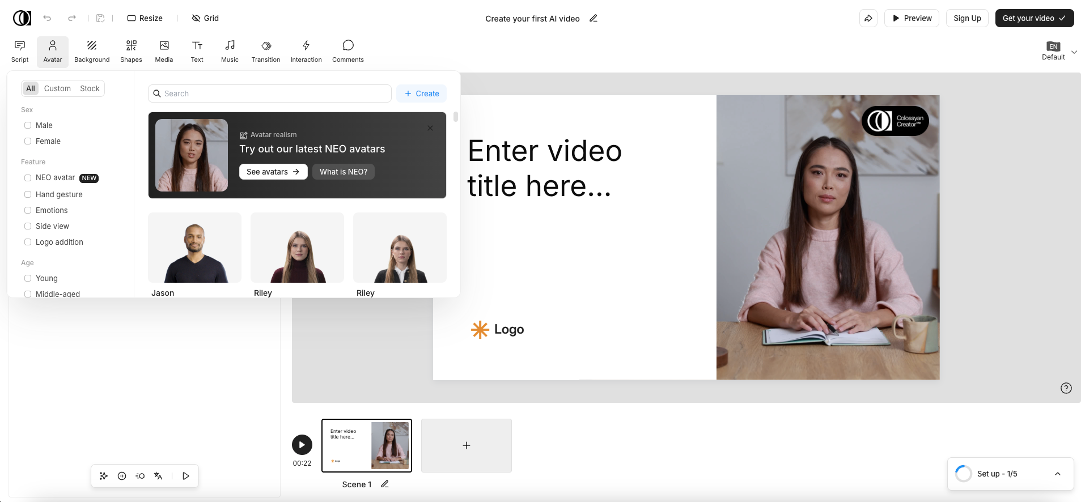Redo the last undone action
Viewport: 1081px width, 502px height.
point(72,18)
